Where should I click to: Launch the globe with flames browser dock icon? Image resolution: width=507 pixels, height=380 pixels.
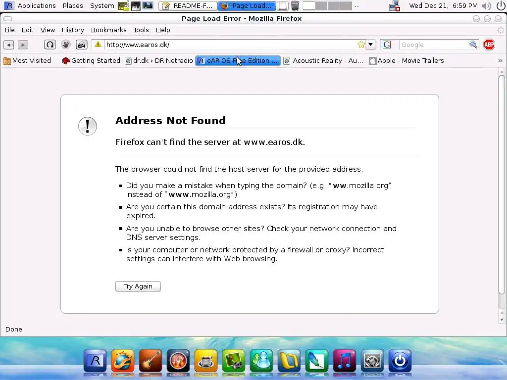tap(123, 361)
